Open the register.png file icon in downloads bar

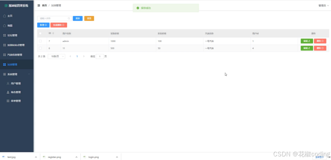click(44, 157)
